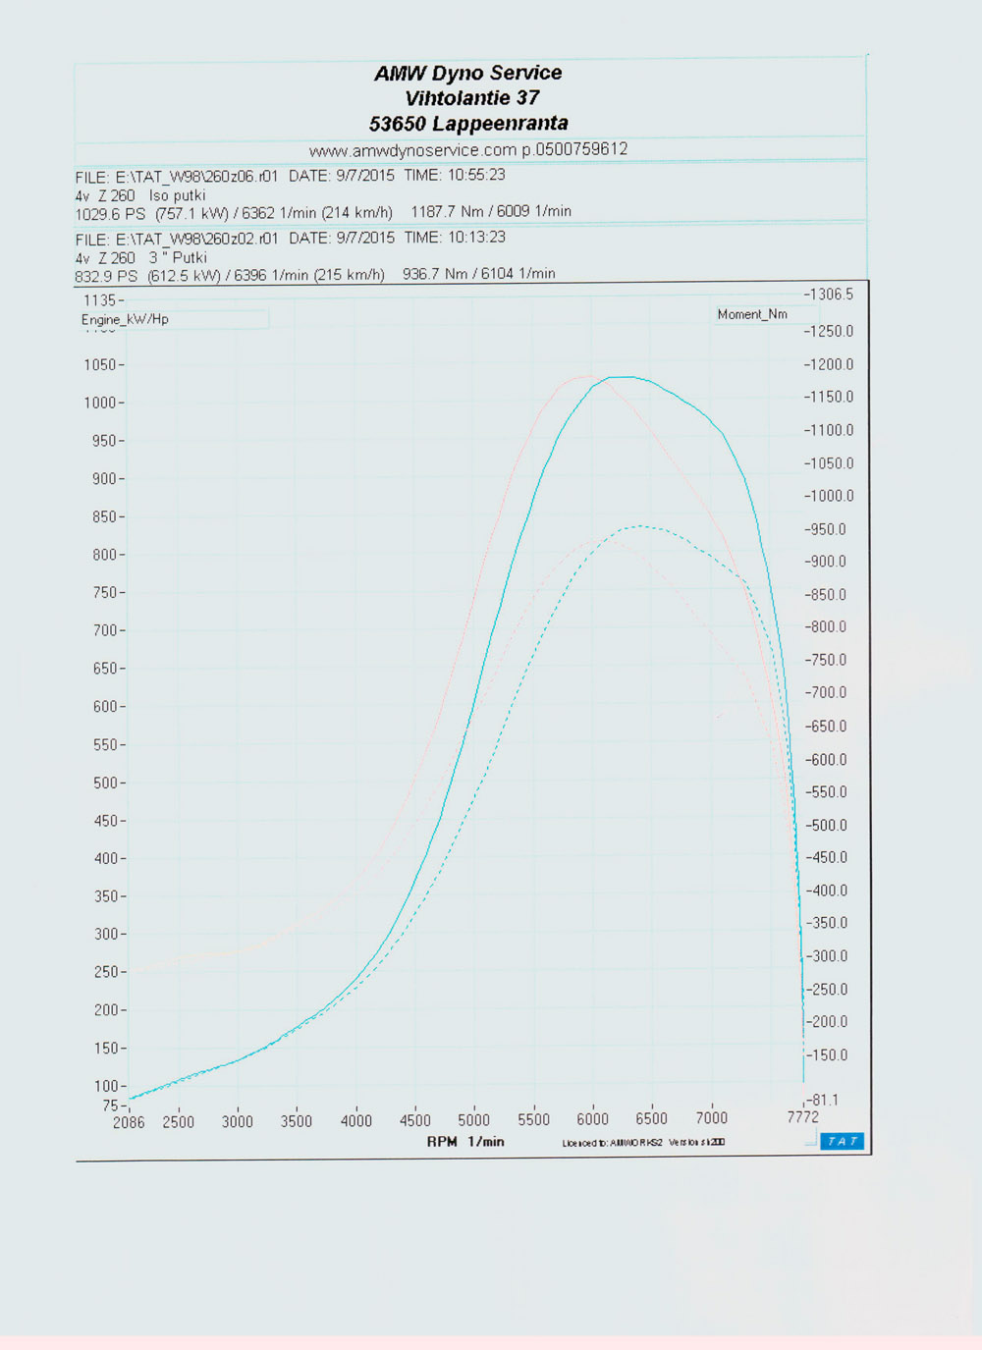Image resolution: width=982 pixels, height=1350 pixels.
Task: Click the 53650 Lappeenranta header line
Action: pyautogui.click(x=468, y=124)
